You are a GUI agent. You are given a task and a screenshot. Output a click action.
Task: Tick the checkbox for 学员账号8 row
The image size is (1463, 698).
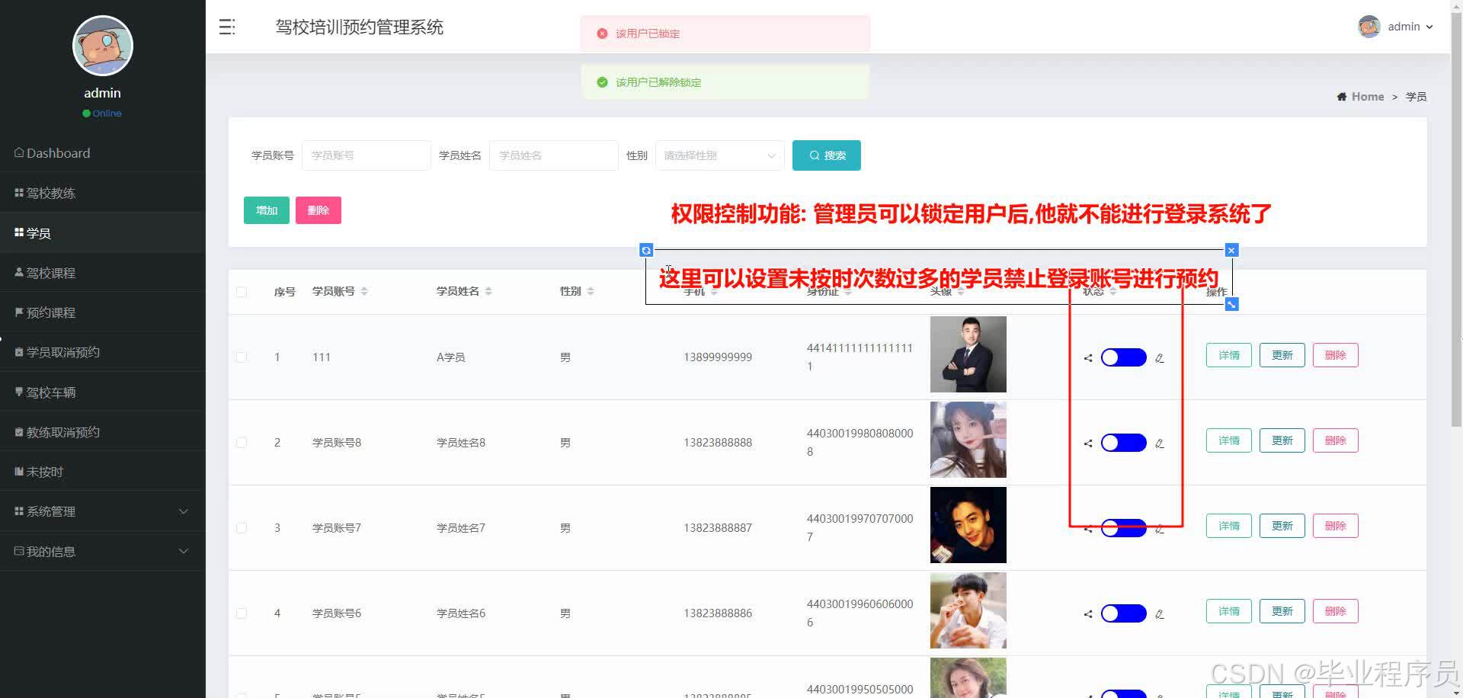coord(242,443)
